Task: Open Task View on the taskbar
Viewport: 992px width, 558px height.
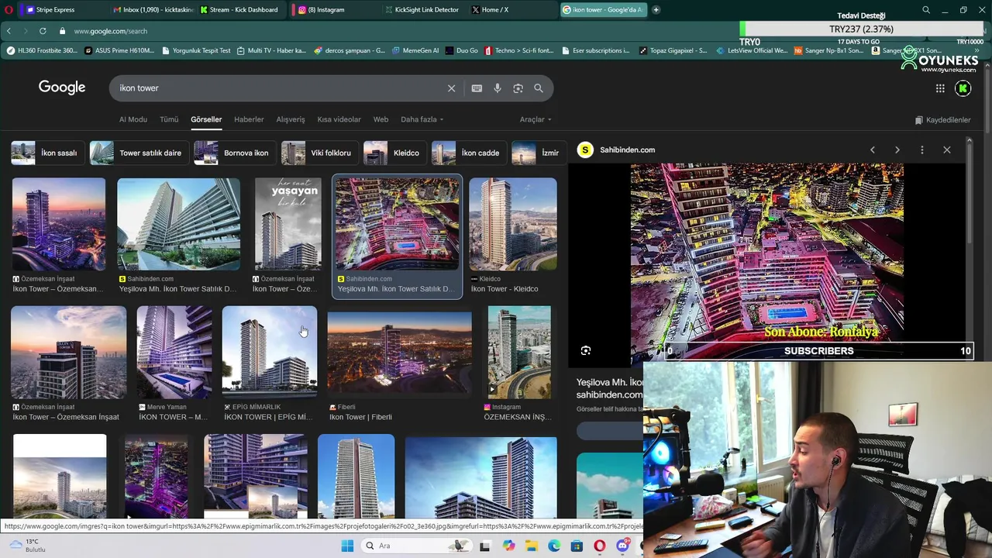Action: tap(484, 546)
